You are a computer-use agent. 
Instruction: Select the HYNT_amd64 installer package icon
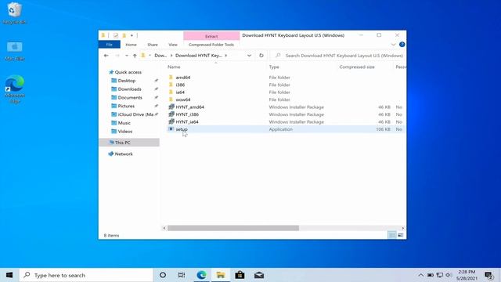(x=171, y=107)
